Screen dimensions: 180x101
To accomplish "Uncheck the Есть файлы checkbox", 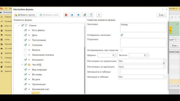I will [x=26, y=30].
